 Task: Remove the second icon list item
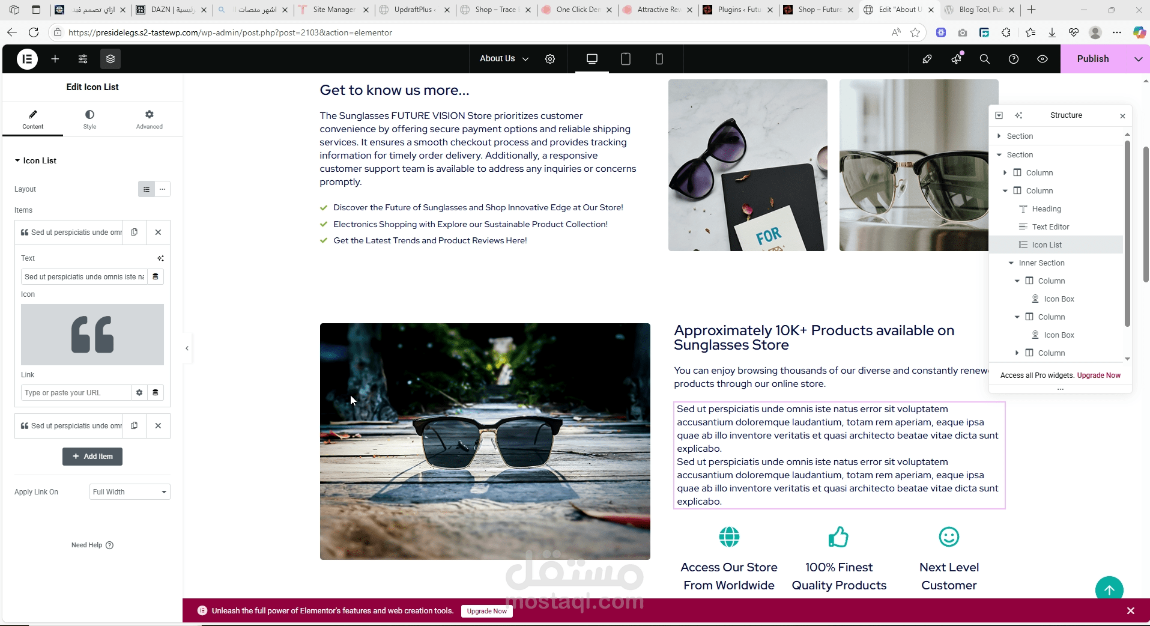pos(158,426)
